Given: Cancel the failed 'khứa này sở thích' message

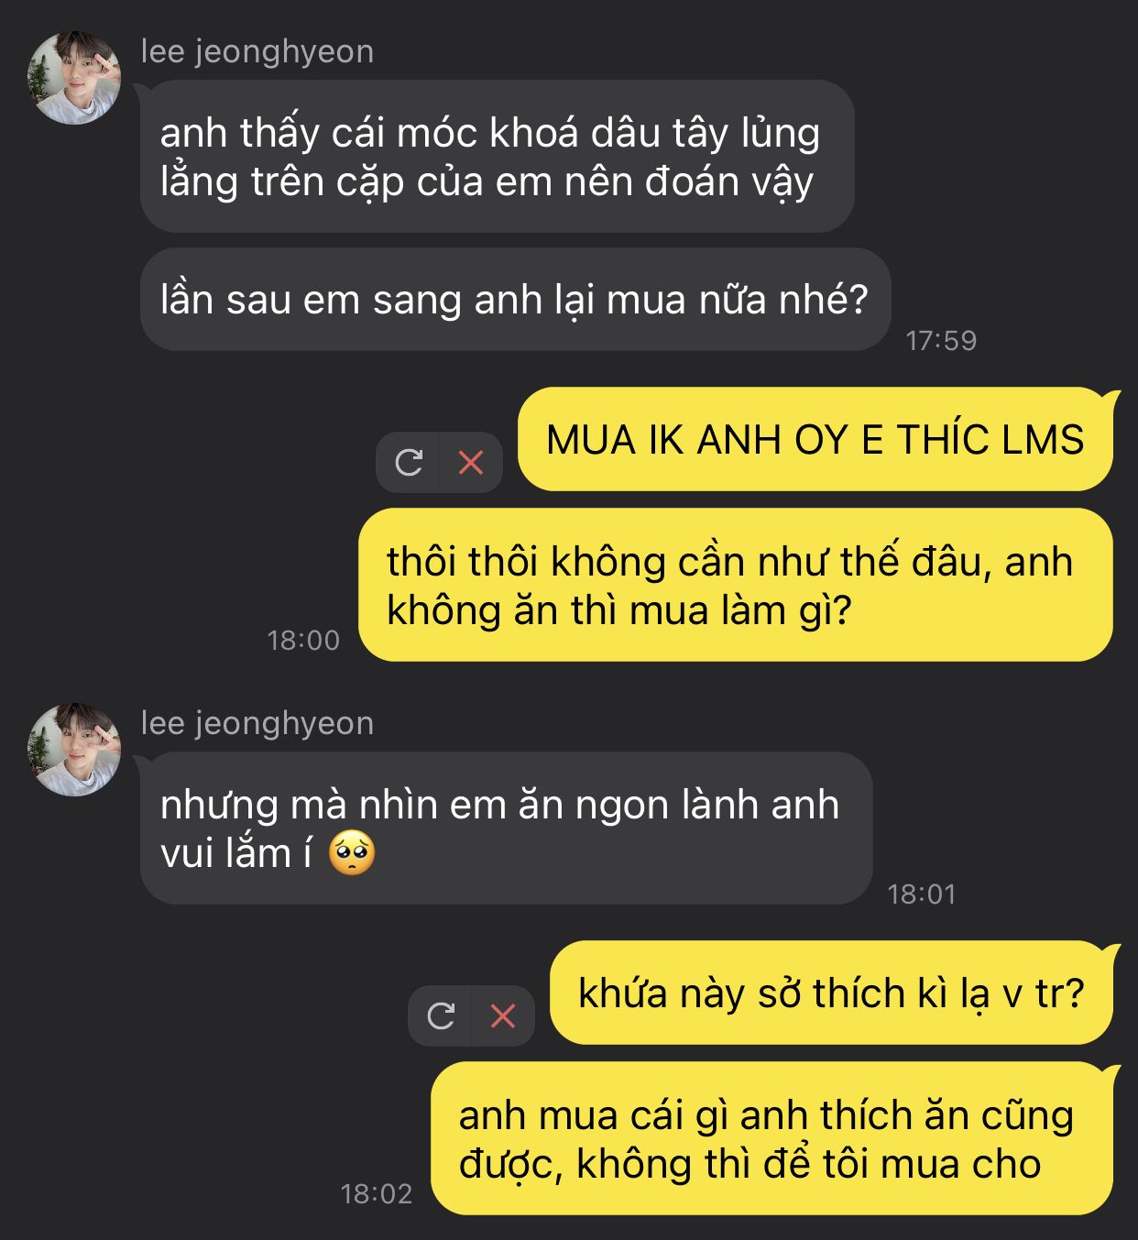Looking at the screenshot, I should [x=503, y=1015].
